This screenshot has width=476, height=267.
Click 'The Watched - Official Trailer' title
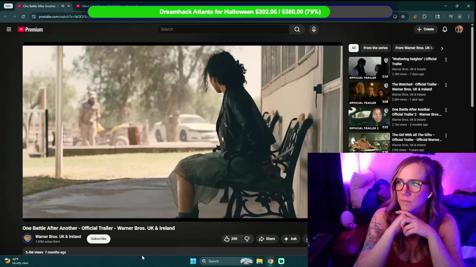tap(415, 87)
